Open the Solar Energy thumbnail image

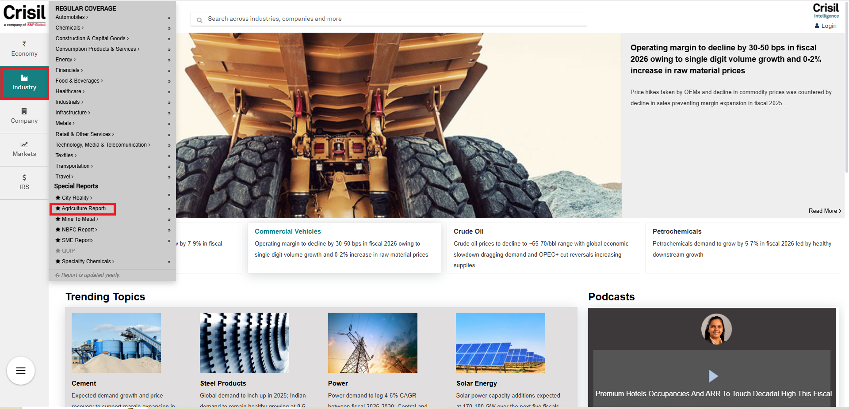tap(500, 343)
